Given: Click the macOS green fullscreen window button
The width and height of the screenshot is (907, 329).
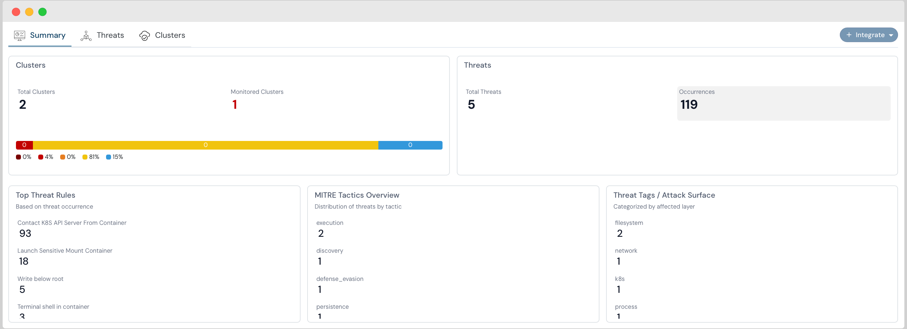Looking at the screenshot, I should pyautogui.click(x=43, y=12).
